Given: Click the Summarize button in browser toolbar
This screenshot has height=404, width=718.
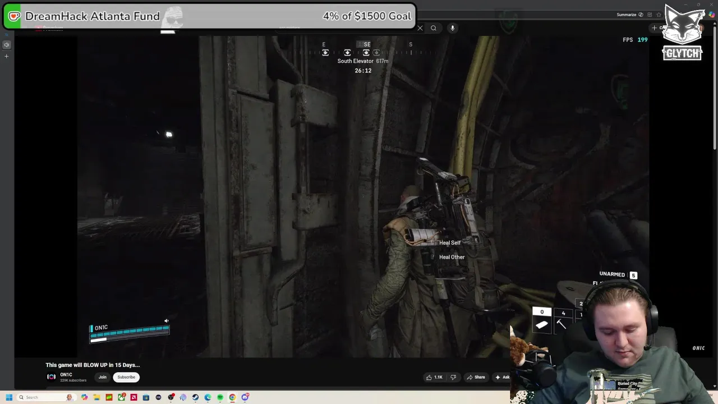Looking at the screenshot, I should (629, 15).
